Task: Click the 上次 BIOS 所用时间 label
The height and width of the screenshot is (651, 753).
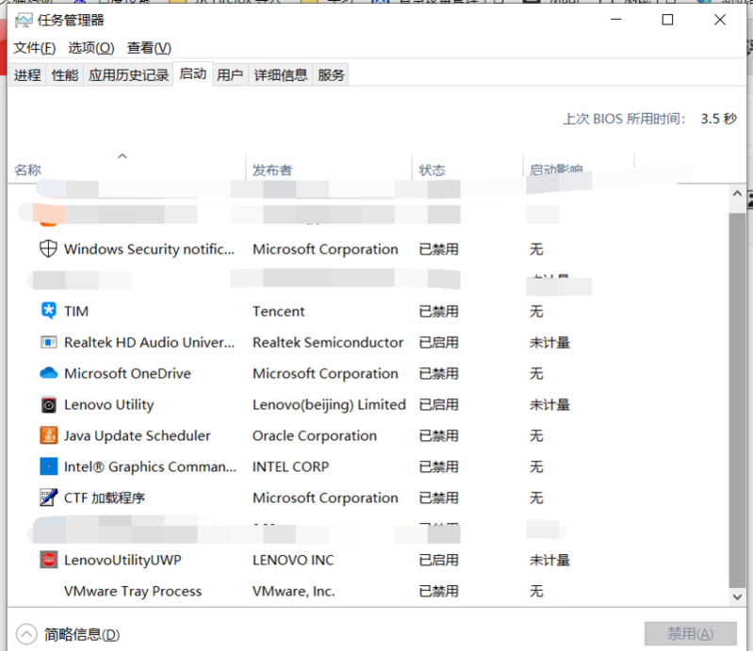Action: click(x=624, y=119)
